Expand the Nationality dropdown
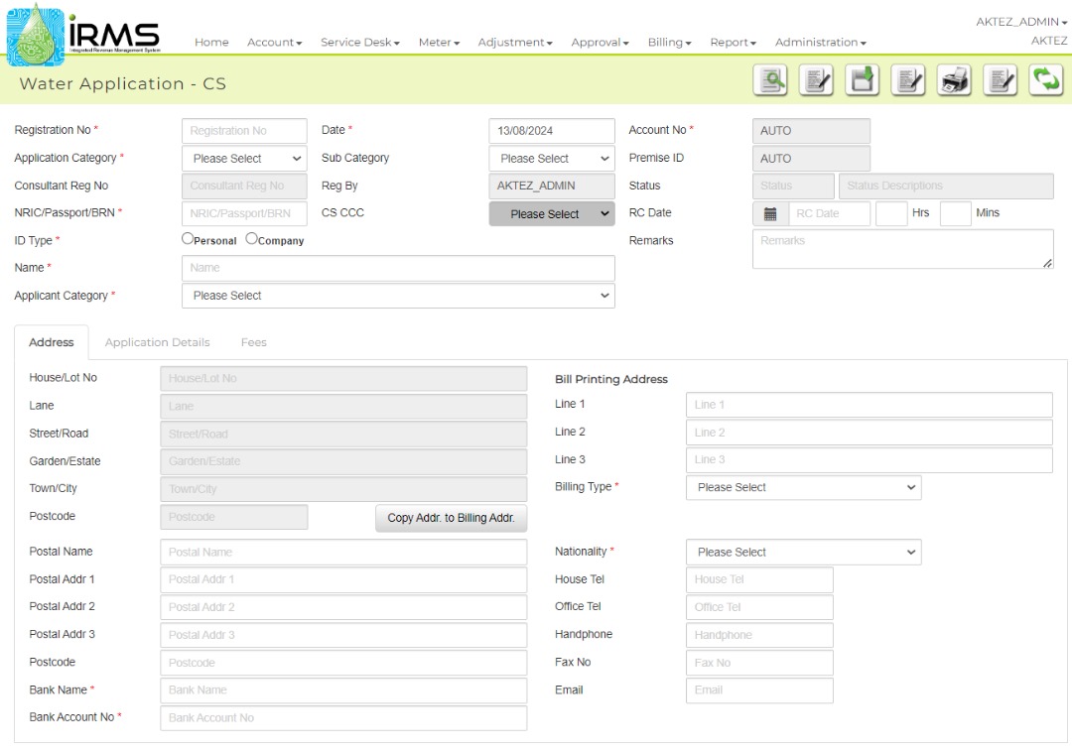The image size is (1072, 752). 803,552
